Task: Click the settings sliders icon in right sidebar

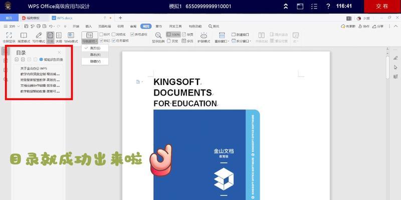Action: (395, 76)
